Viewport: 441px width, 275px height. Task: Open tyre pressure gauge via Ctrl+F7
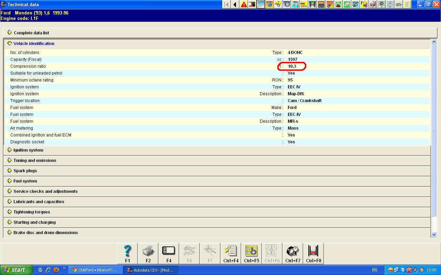(293, 253)
